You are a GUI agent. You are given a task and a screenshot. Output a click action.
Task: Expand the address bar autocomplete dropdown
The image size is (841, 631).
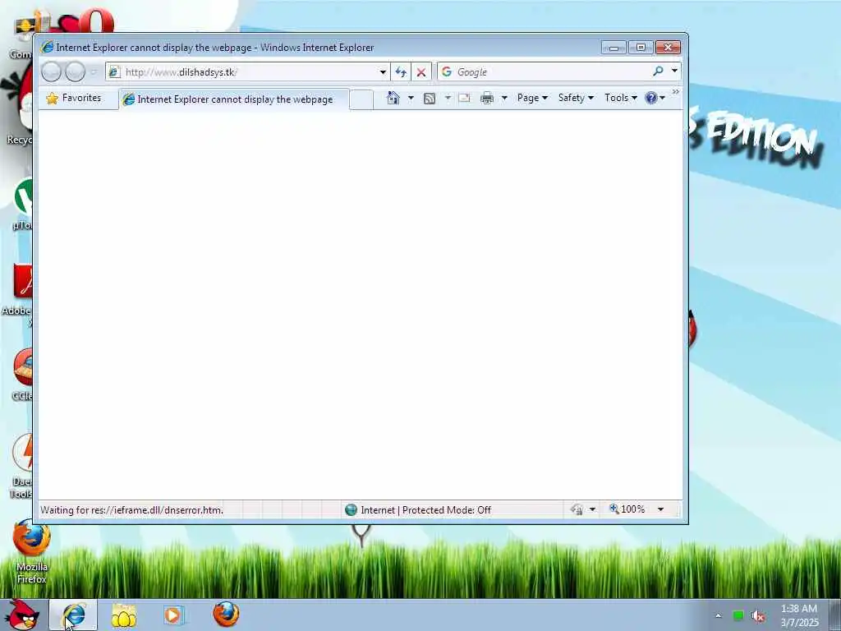pos(383,72)
